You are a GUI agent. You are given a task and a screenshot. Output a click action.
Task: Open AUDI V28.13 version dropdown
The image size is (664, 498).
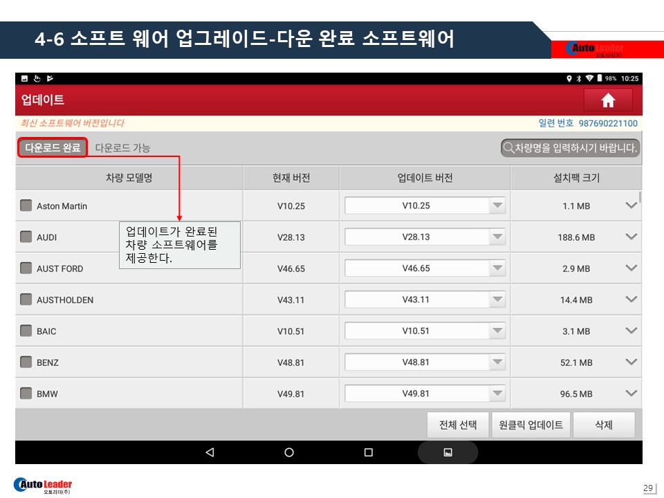[425, 237]
